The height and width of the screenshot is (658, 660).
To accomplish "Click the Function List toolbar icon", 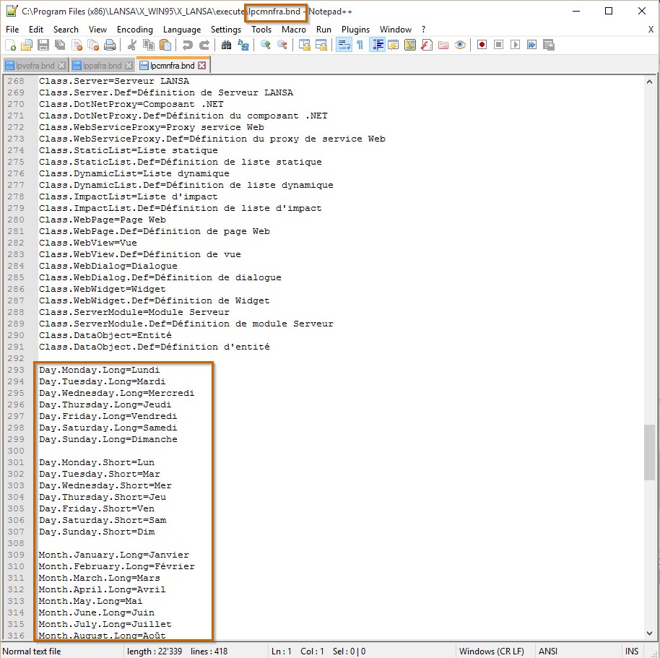I will coord(427,45).
